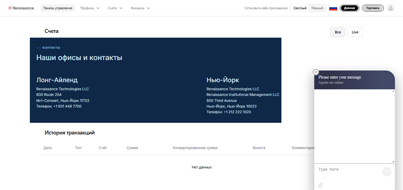Click Установить веб-приложение link
This screenshot has height=190, width=403.
(x=266, y=8)
